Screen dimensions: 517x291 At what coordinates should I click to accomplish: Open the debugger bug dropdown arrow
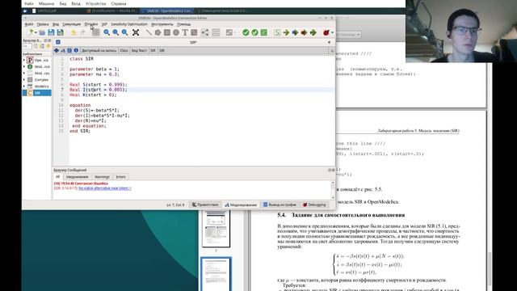(x=332, y=32)
